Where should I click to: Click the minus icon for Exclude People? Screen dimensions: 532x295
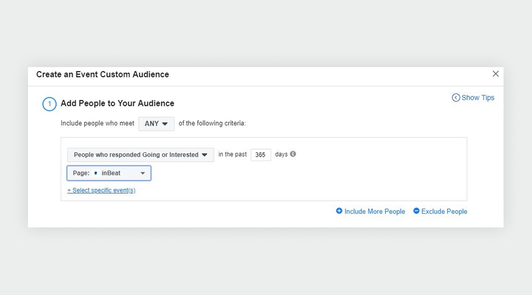(416, 211)
